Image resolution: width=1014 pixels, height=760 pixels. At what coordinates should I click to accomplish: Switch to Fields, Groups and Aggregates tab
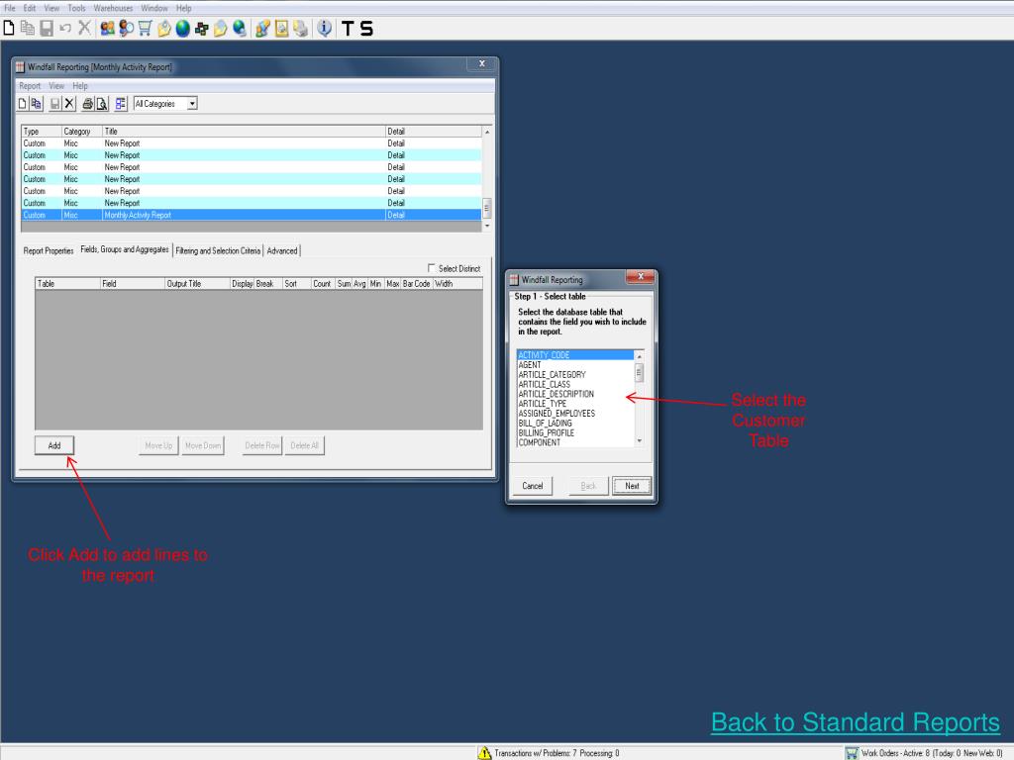[125, 249]
